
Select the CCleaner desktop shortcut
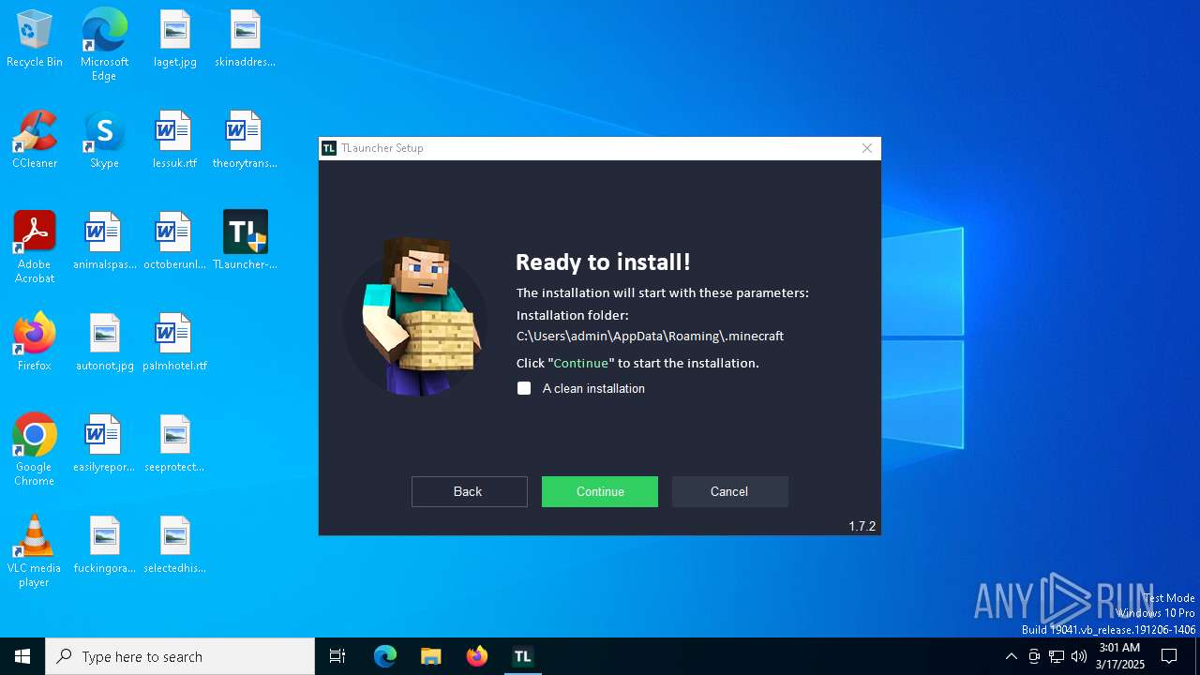click(35, 141)
